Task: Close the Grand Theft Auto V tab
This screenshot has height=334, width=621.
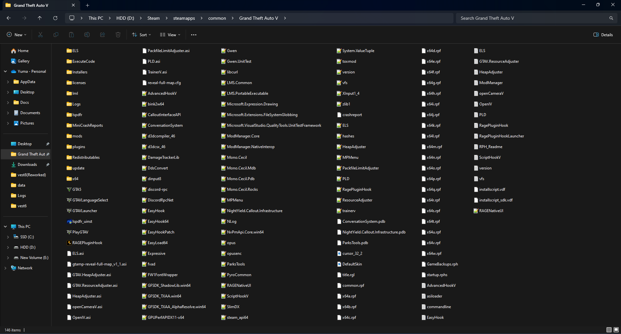Action: tap(73, 5)
